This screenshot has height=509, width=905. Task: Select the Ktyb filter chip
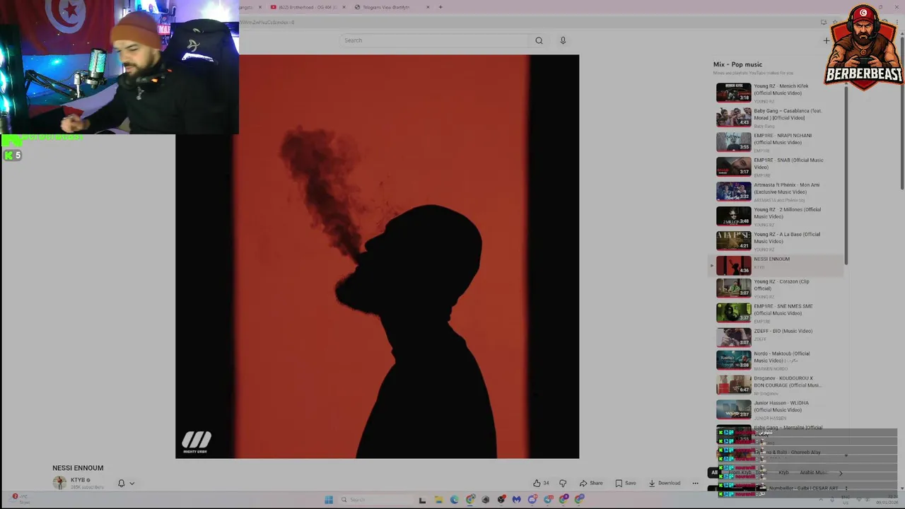(x=783, y=473)
